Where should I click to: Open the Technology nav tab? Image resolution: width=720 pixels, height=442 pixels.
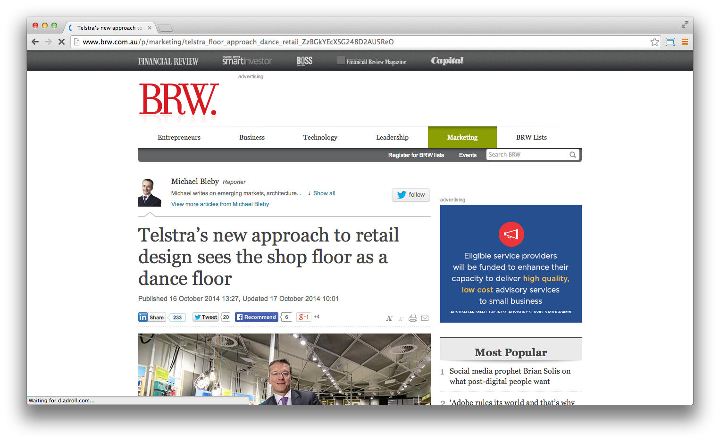click(x=320, y=137)
